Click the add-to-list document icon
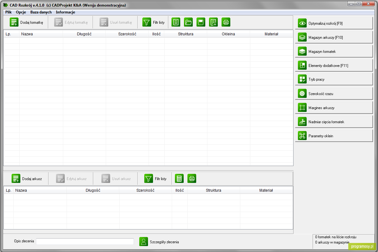Viewport: 378px width, 252px height. click(213, 22)
